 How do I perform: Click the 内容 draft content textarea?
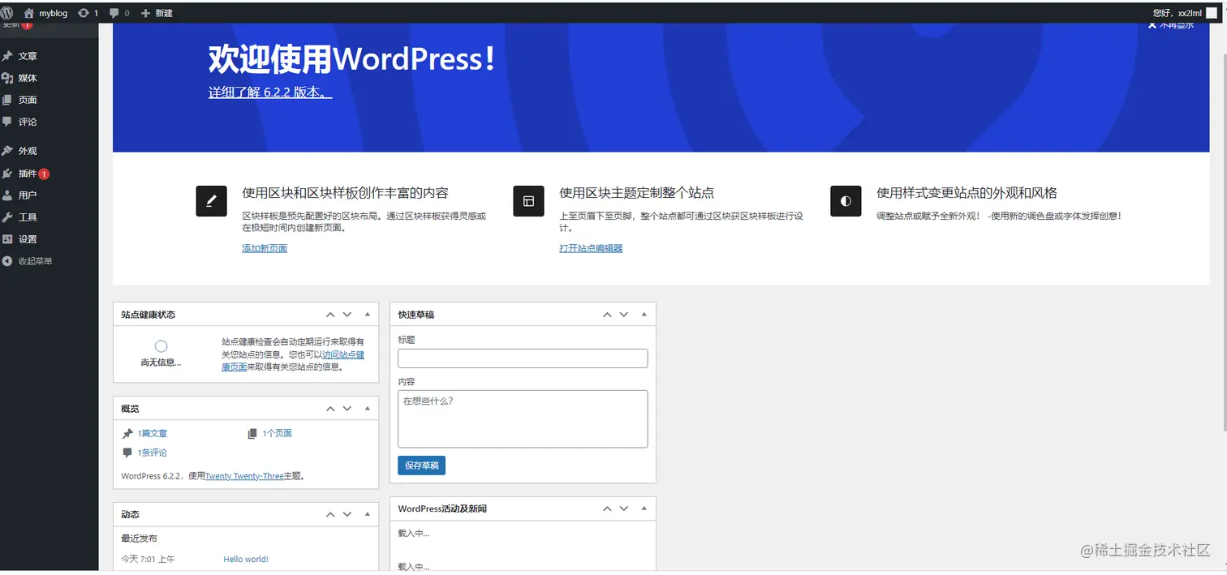click(523, 419)
